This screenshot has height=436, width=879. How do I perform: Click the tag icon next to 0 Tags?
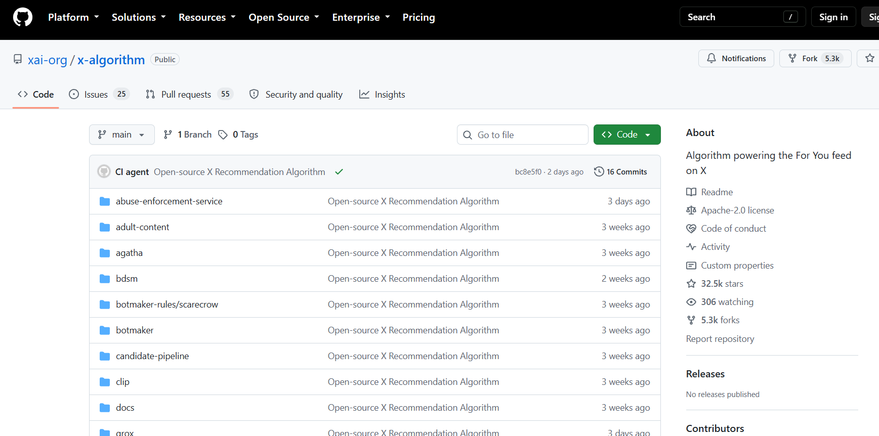coord(223,135)
